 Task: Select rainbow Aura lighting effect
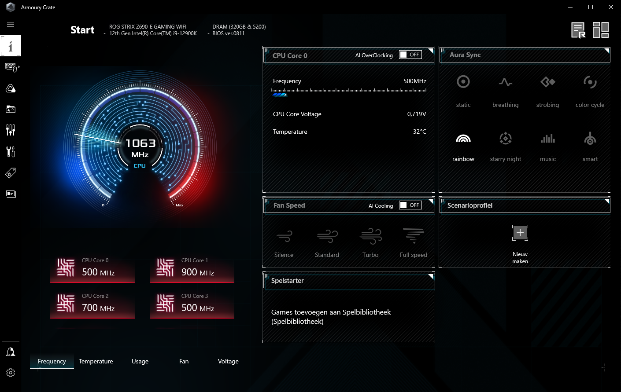click(x=463, y=147)
